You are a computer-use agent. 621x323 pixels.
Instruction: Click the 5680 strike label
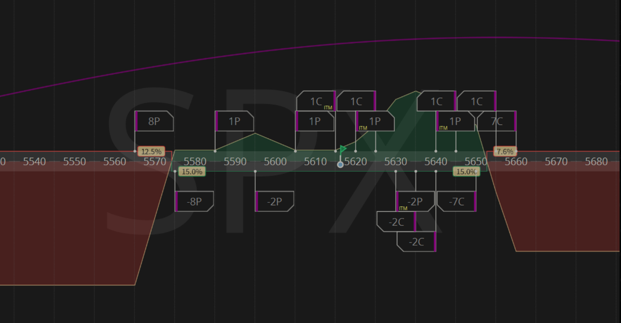point(597,161)
